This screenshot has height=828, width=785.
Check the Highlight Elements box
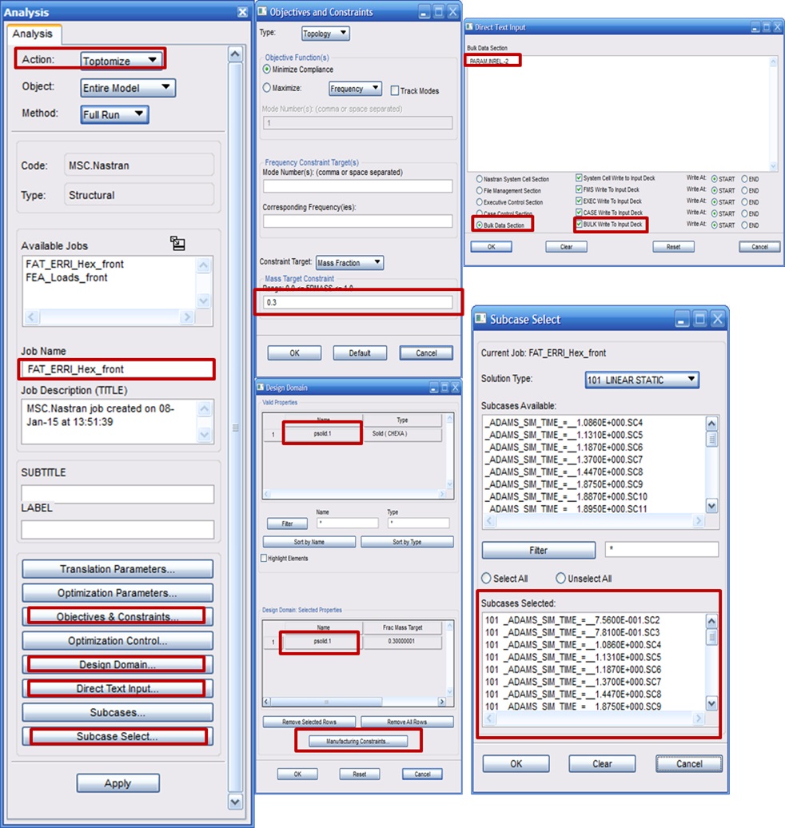point(265,558)
